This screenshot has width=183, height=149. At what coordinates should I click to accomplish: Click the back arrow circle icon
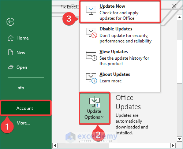pos(10,22)
